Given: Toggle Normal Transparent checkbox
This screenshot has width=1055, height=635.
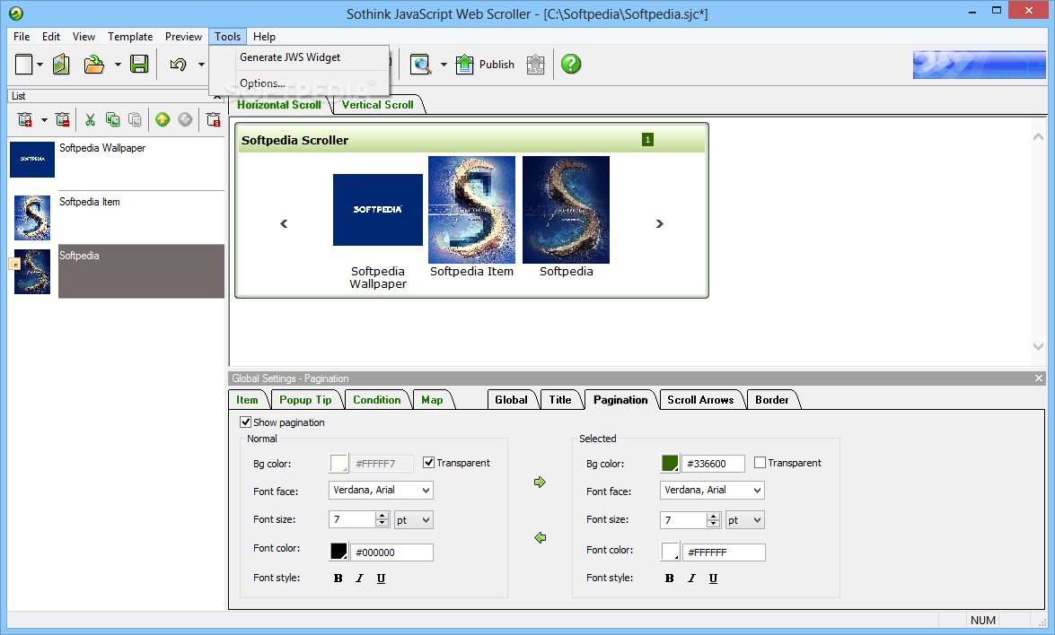Looking at the screenshot, I should (428, 462).
